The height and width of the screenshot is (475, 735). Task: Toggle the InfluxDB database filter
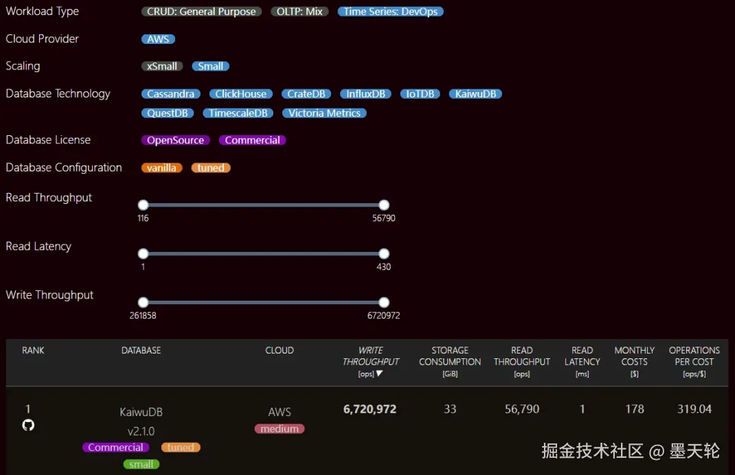365,93
